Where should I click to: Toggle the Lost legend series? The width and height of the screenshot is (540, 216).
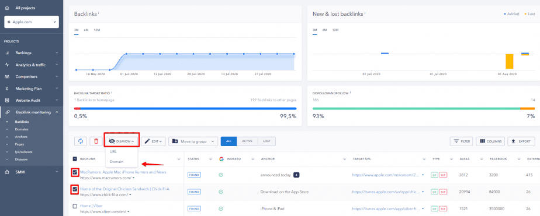click(x=529, y=14)
